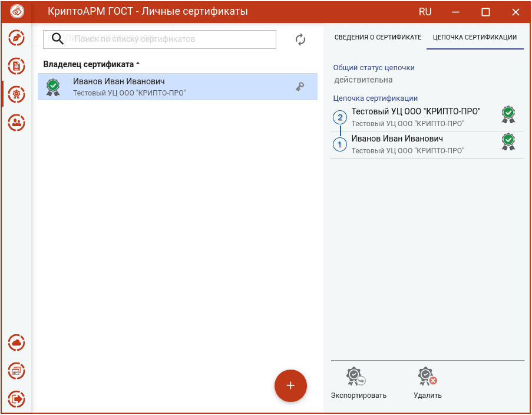Click the Цепочка сертификации section heading

point(375,98)
